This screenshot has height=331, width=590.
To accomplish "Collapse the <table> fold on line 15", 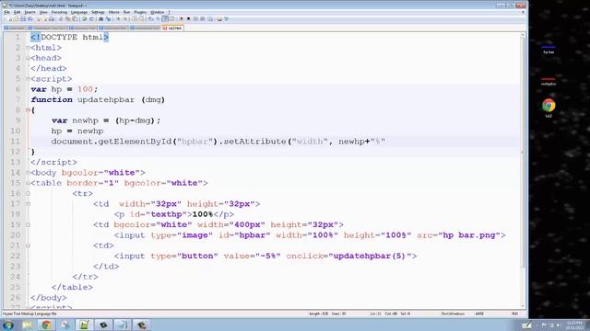I will pyautogui.click(x=28, y=183).
